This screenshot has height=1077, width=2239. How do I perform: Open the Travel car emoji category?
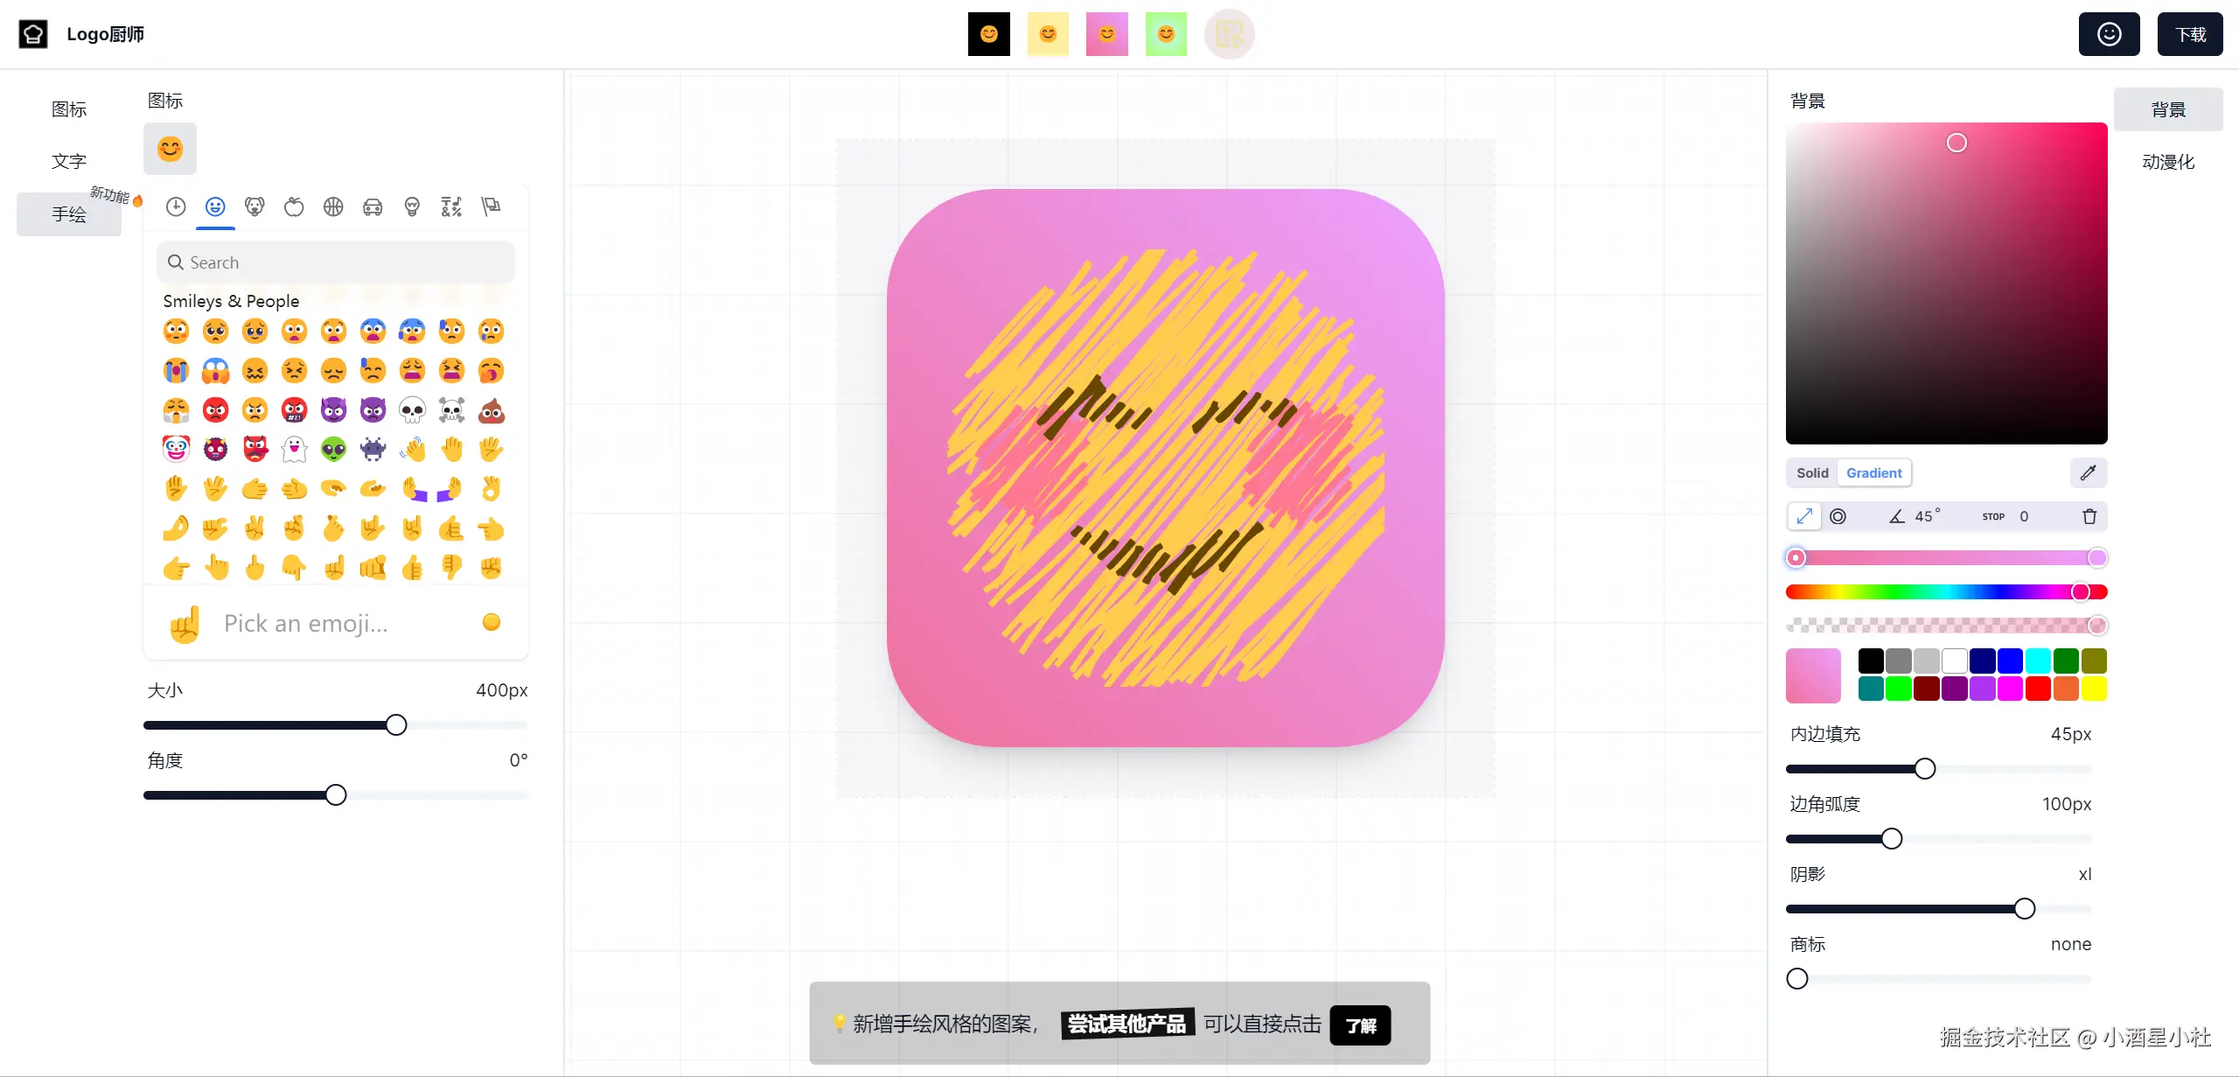pos(373,206)
